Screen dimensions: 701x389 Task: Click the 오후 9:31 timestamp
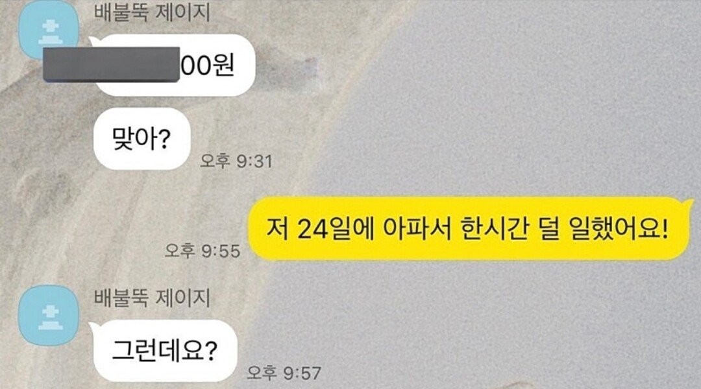pos(236,161)
